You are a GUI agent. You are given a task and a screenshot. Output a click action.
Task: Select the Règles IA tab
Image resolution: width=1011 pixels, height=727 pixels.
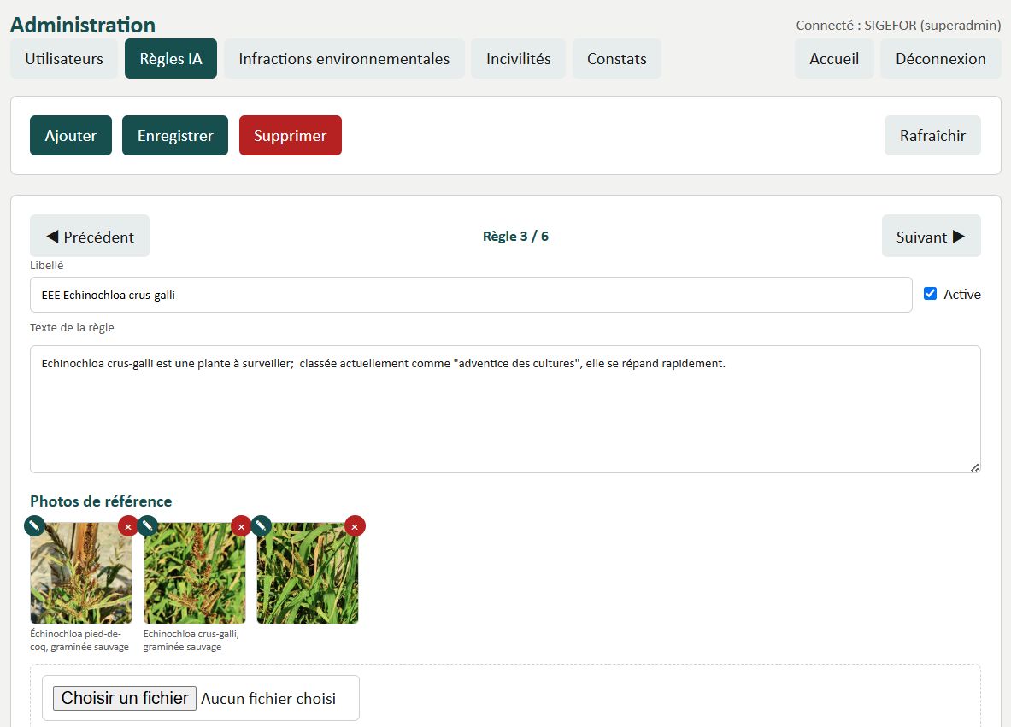(x=171, y=59)
